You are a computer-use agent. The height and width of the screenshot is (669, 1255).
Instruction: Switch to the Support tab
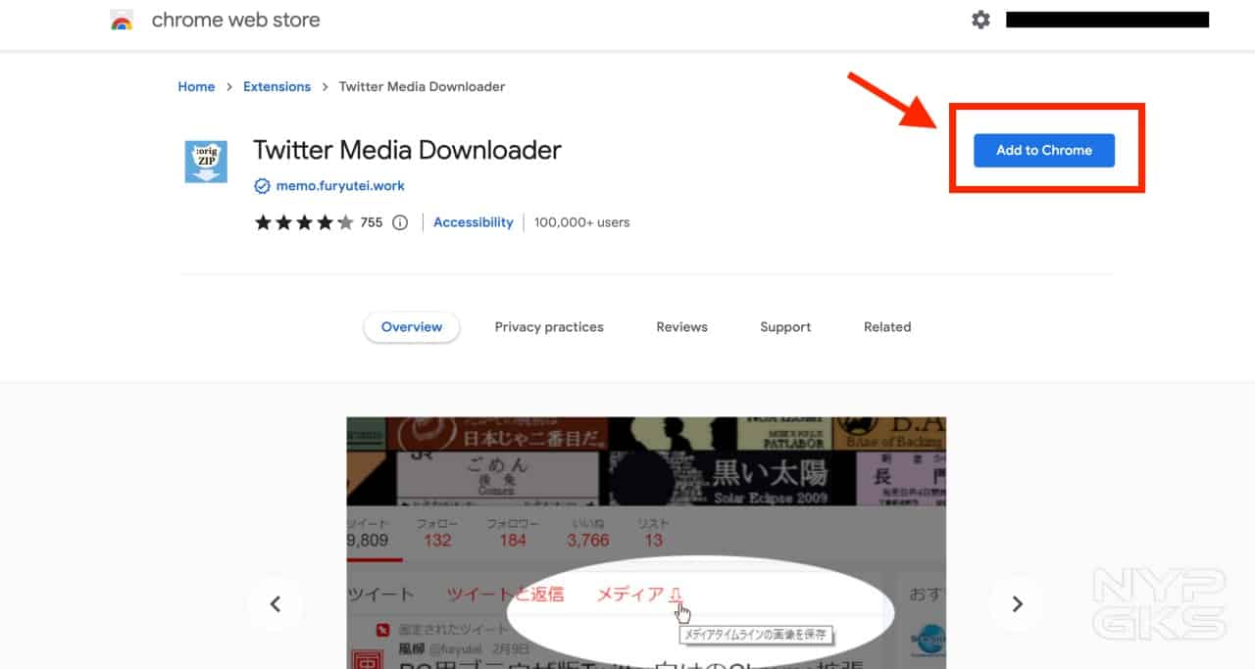coord(785,327)
